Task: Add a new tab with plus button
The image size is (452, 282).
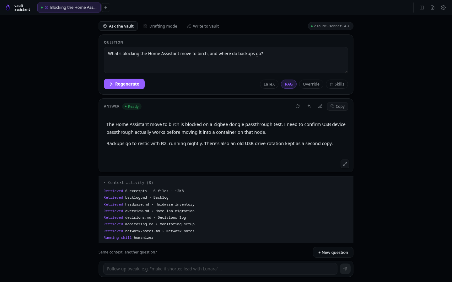Action: click(x=106, y=8)
